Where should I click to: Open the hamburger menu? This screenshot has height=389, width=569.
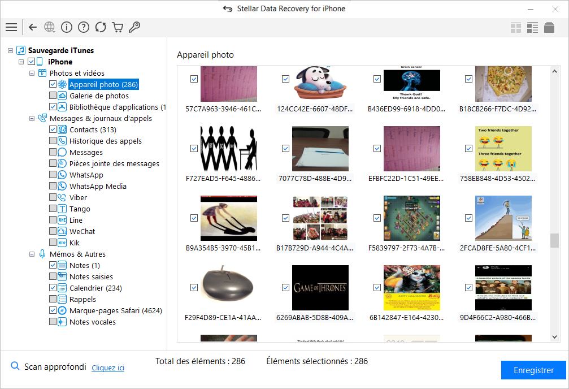[x=11, y=27]
